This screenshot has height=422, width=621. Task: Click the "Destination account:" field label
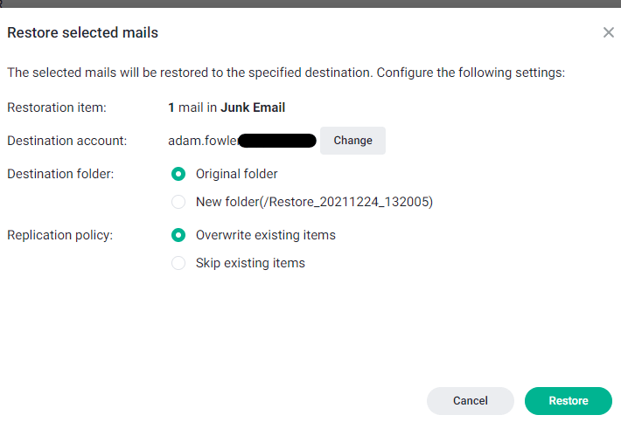pos(67,141)
